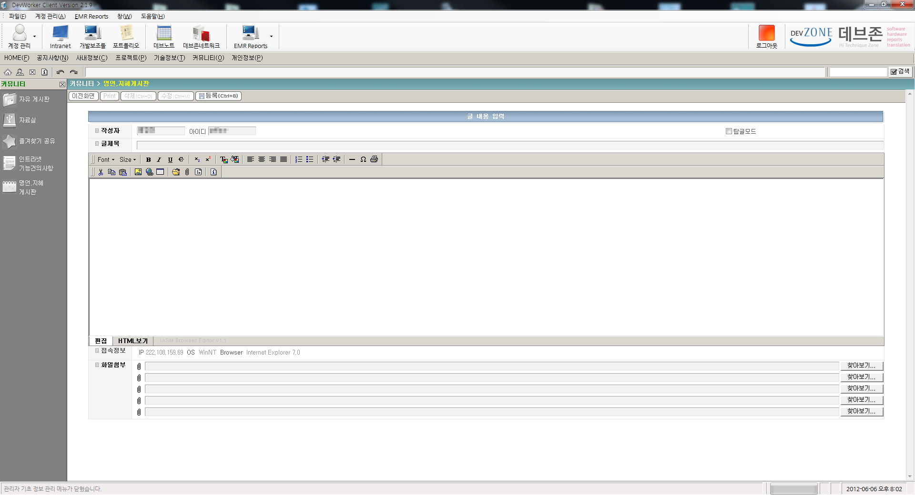Click the forward arrow in navigation bar
Image resolution: width=915 pixels, height=495 pixels.
tap(73, 72)
